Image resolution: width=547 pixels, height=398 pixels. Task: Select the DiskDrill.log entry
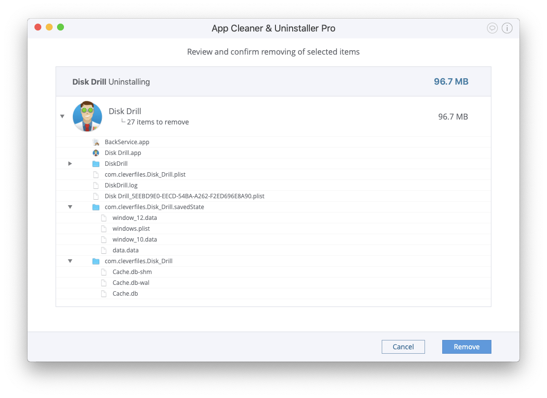[121, 185]
